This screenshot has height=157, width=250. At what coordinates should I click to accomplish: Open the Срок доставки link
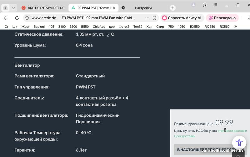point(185,136)
